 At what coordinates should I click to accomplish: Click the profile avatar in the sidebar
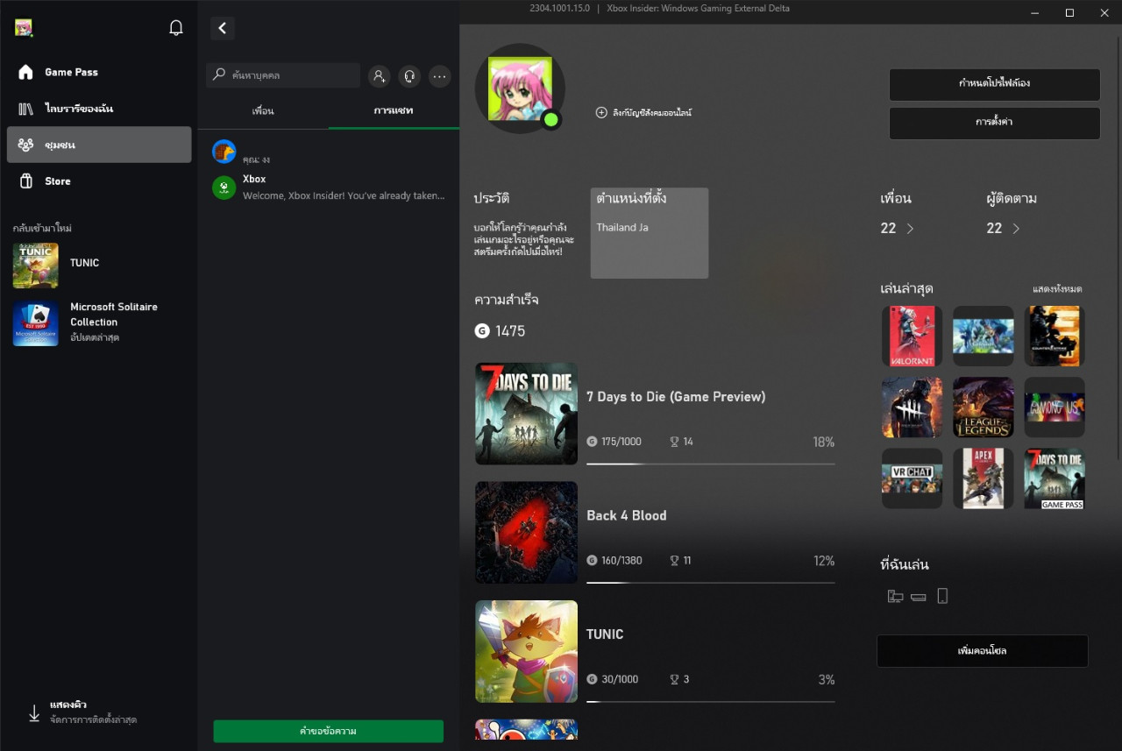click(24, 28)
